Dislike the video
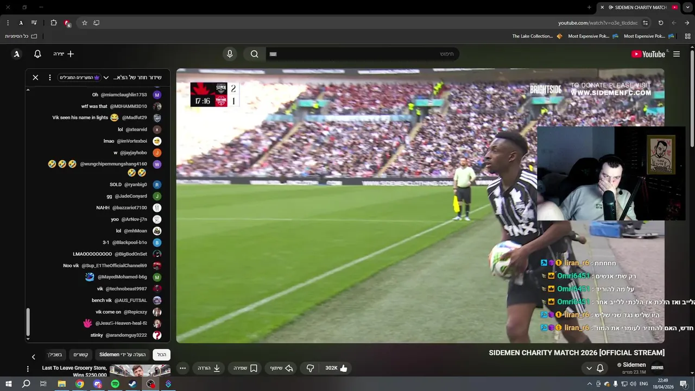 pyautogui.click(x=310, y=368)
